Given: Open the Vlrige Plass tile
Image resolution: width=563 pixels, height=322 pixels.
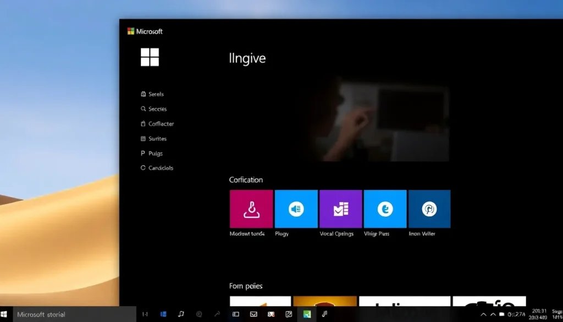Looking at the screenshot, I should pyautogui.click(x=385, y=209).
